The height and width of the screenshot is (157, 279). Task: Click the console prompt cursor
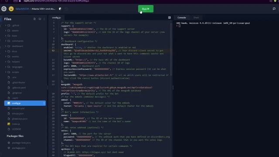[x=180, y=26]
